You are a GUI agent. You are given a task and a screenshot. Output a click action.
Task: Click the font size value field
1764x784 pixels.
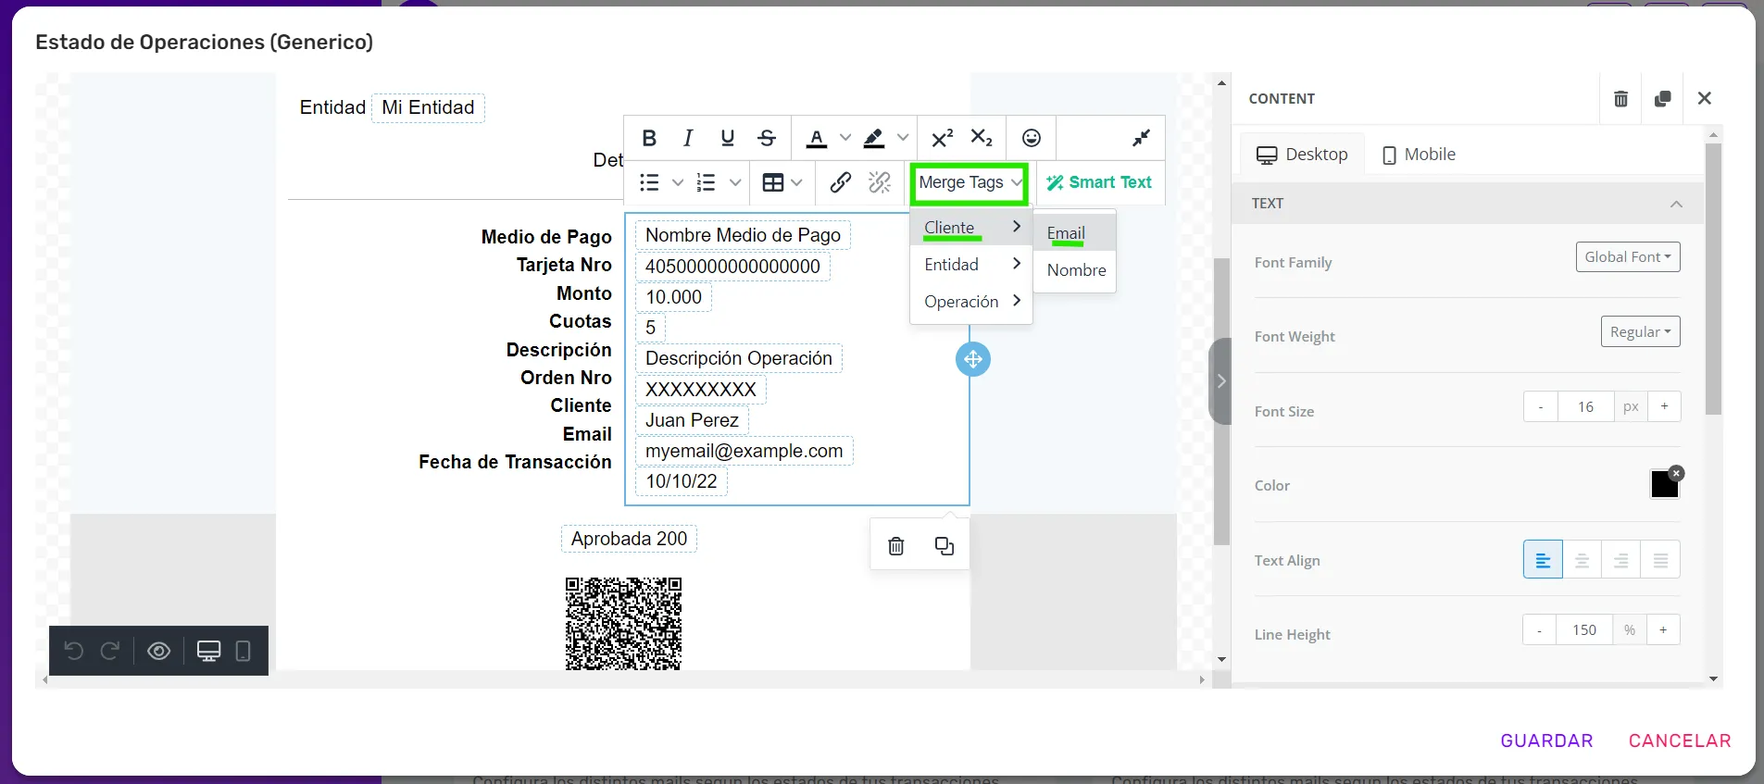pos(1585,406)
